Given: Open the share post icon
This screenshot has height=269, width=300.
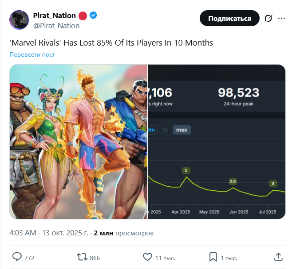Looking at the screenshot, I should coord(278,257).
